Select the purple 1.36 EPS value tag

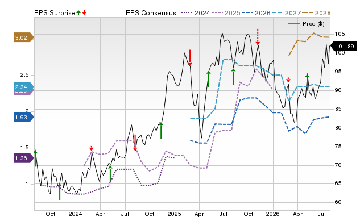(23, 158)
